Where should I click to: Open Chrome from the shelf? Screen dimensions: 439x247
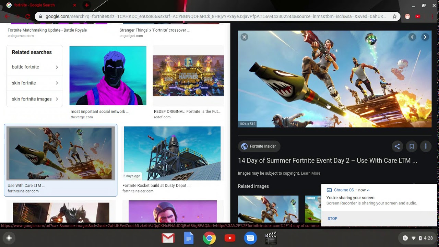click(209, 238)
